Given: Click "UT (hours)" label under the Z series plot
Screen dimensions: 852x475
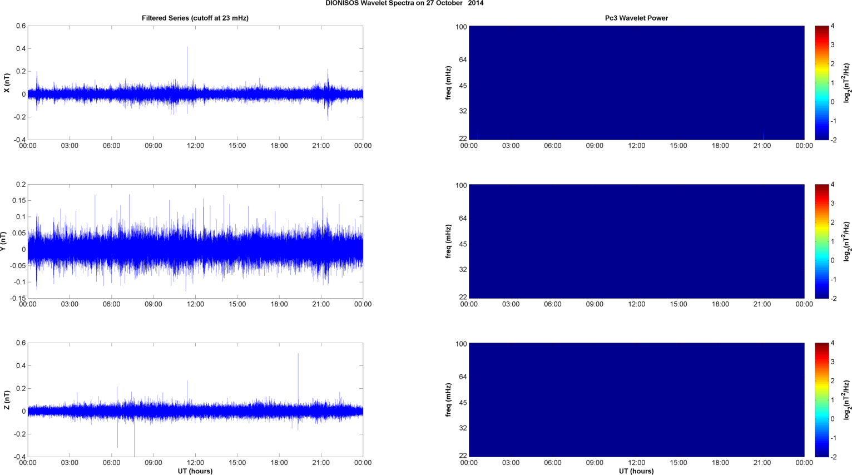Looking at the screenshot, I should [195, 471].
